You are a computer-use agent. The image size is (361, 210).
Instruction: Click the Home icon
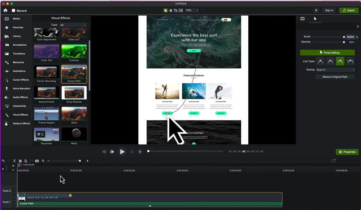pos(5,10)
